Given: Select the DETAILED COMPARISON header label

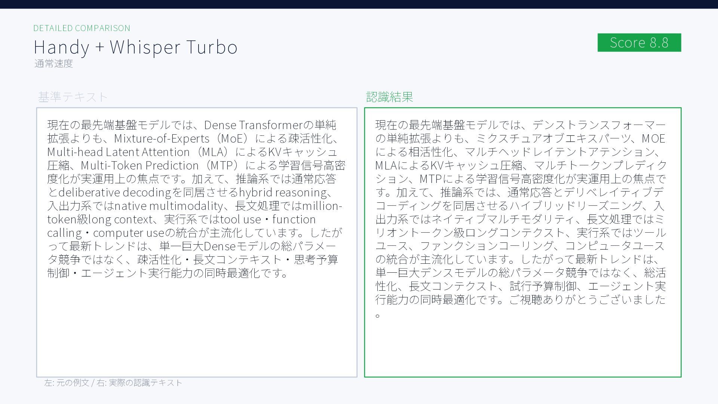Looking at the screenshot, I should [82, 28].
